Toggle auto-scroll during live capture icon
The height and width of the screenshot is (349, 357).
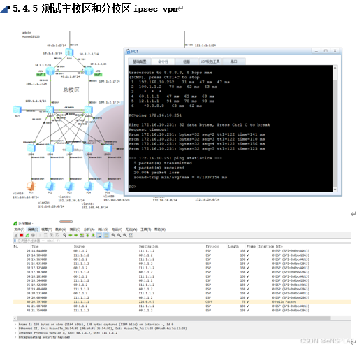pyautogui.click(x=99, y=235)
